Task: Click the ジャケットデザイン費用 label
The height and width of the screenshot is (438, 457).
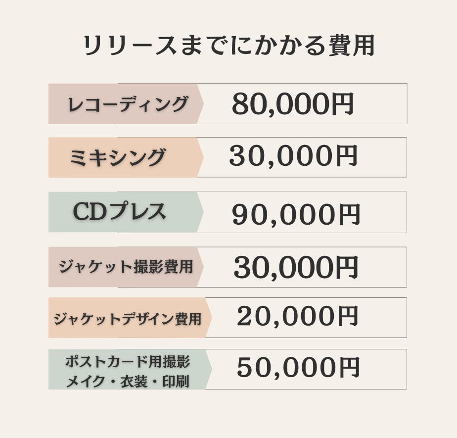Action: [x=128, y=319]
